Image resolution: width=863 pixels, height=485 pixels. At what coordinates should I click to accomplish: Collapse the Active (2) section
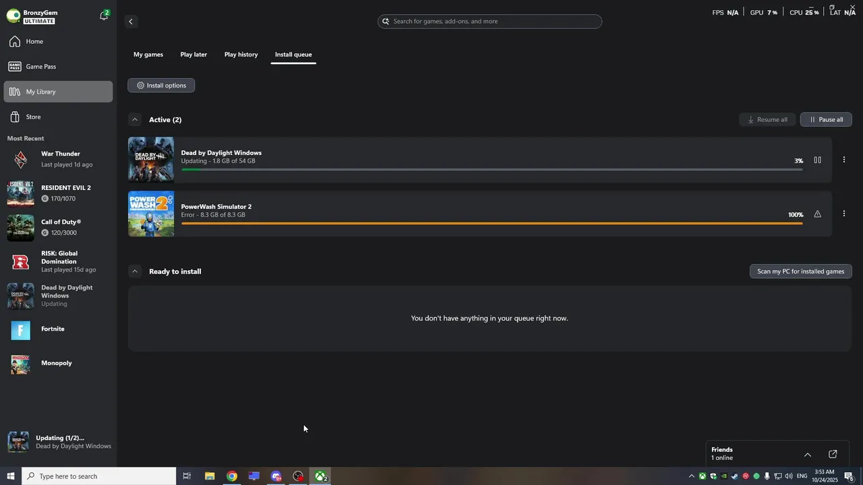135,120
